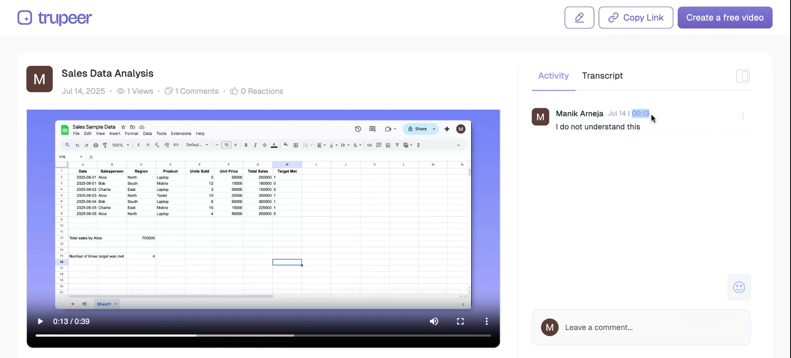Click the author avatar beside Sales Data Analysis
This screenshot has height=358, width=791.
[x=40, y=79]
